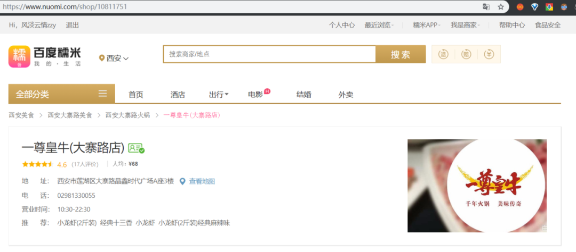Click the colorful square extension icon
Screen dimensions: 576x252
pos(549,6)
